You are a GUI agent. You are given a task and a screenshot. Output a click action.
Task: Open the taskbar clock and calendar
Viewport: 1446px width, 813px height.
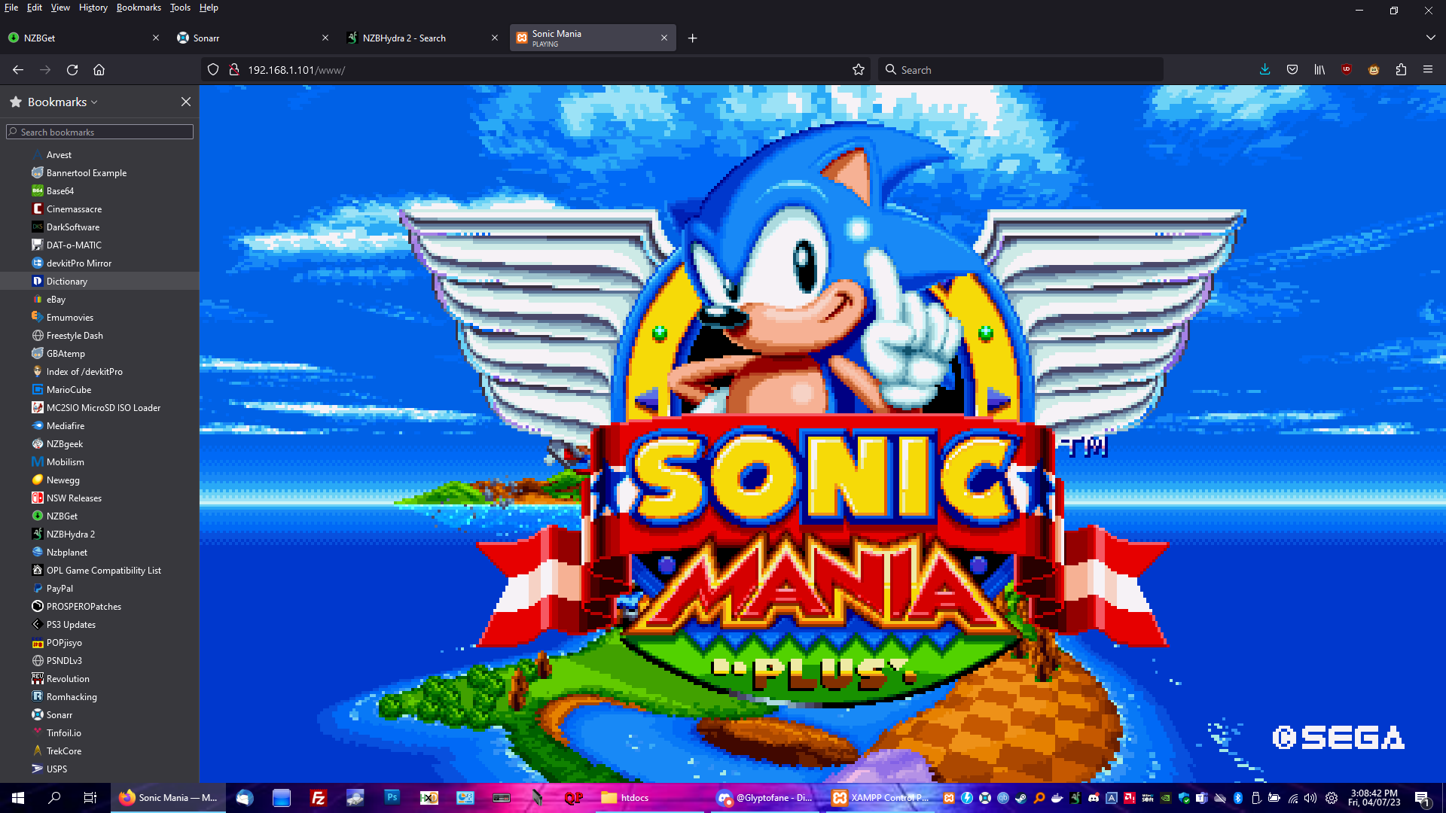1374,798
